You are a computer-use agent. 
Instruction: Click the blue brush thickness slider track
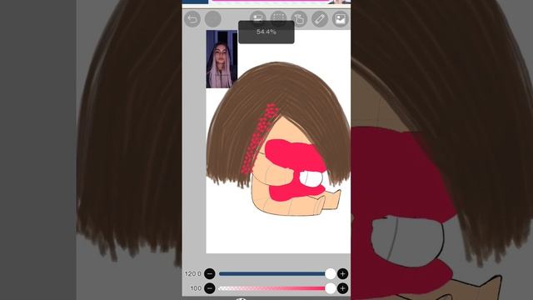point(276,274)
